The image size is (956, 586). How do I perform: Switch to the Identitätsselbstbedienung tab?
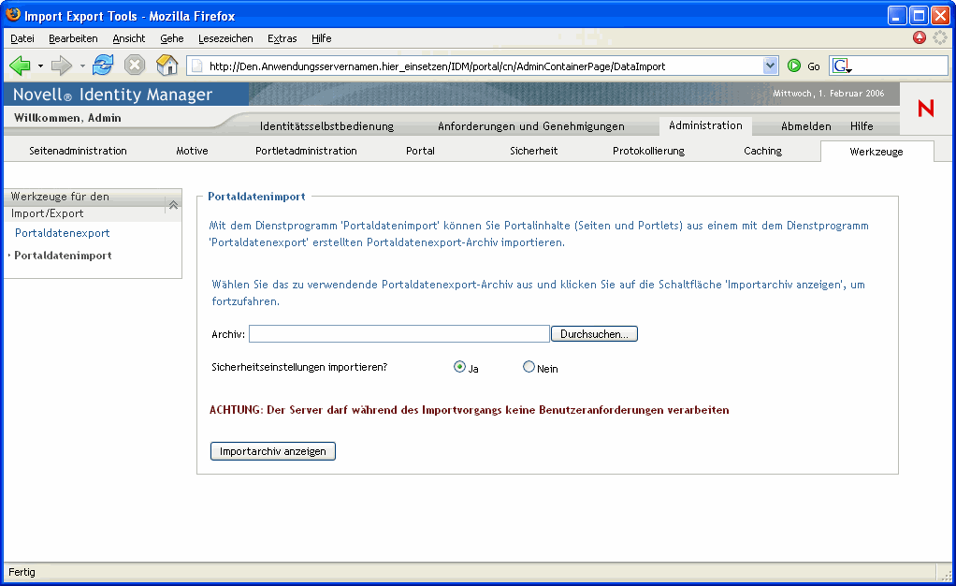(x=326, y=126)
